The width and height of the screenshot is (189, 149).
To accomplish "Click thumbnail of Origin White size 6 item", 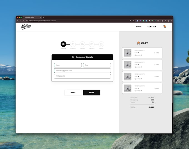I will point(128,65).
